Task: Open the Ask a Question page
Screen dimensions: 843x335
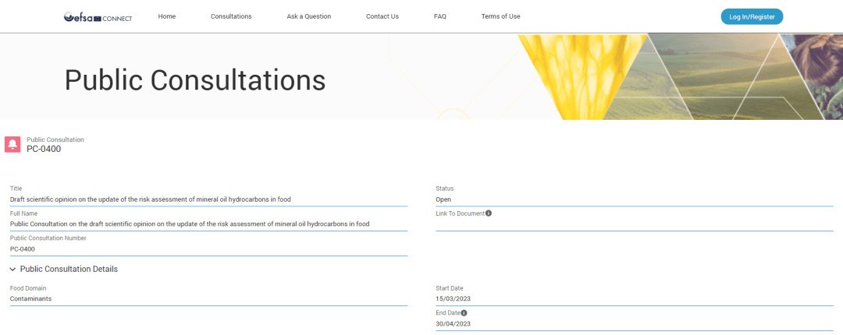Action: [x=308, y=16]
